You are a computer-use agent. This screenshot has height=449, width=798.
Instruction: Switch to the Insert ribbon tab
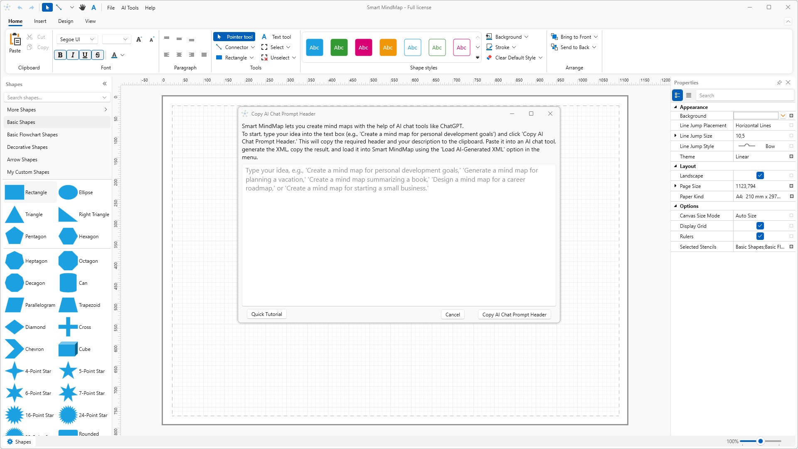[x=40, y=21]
